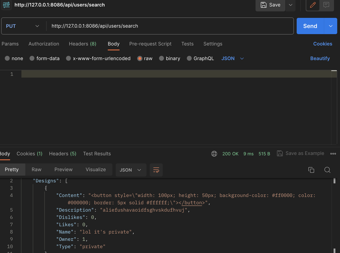This screenshot has height=253, width=340.
Task: Click the response pane vertical scrollbar
Action: click(334, 215)
